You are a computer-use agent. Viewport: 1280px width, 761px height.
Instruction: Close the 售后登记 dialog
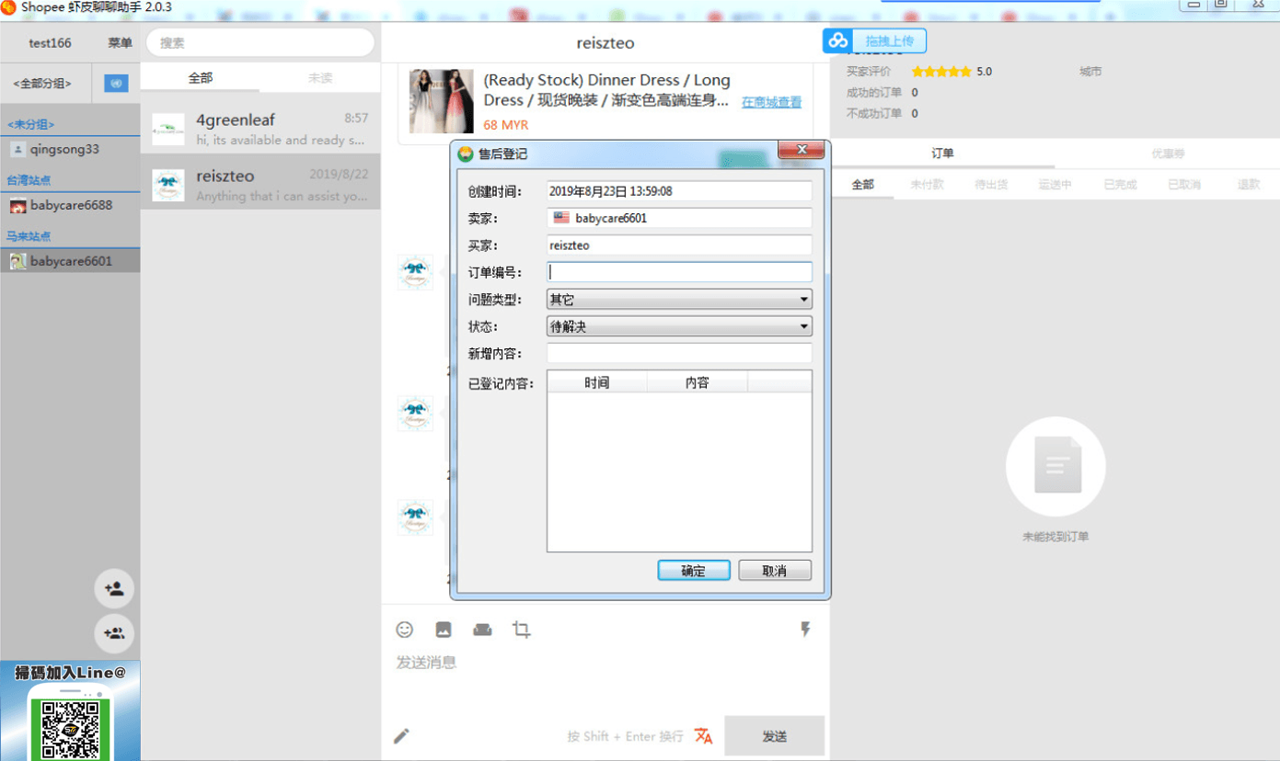click(801, 150)
